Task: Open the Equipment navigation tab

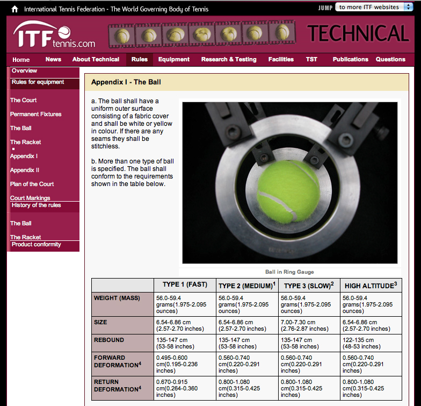Action: (x=174, y=59)
